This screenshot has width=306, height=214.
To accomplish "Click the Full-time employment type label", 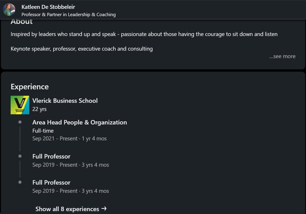I will [43, 131].
